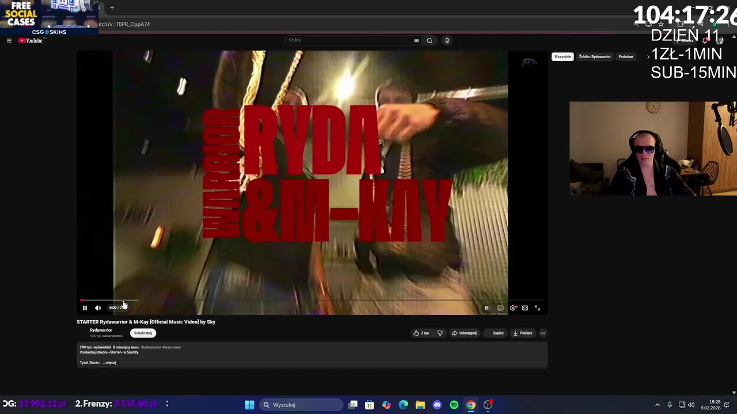Open #warszawa hashtag link
This screenshot has width=737, height=414.
pyautogui.click(x=172, y=347)
